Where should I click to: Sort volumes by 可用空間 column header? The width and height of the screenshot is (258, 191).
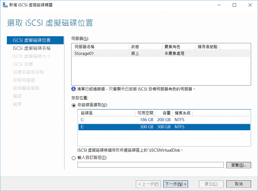145,113
